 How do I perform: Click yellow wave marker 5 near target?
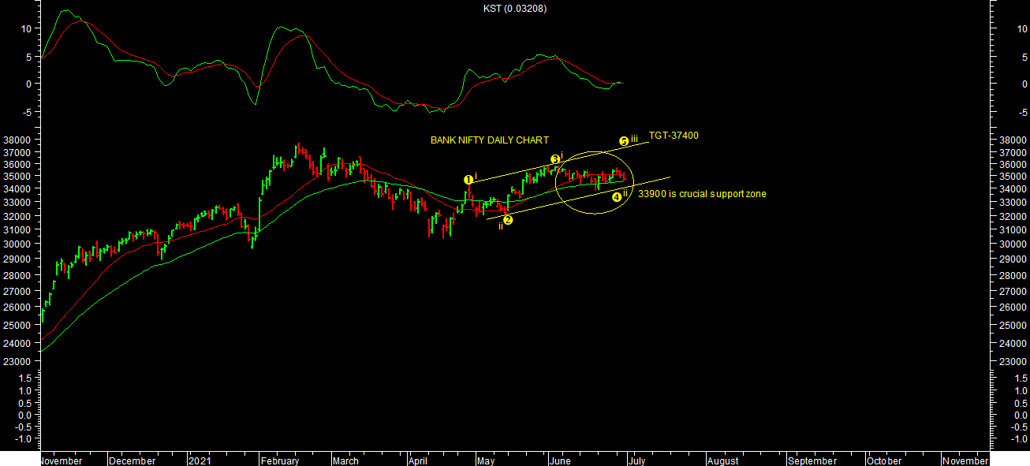(x=624, y=141)
